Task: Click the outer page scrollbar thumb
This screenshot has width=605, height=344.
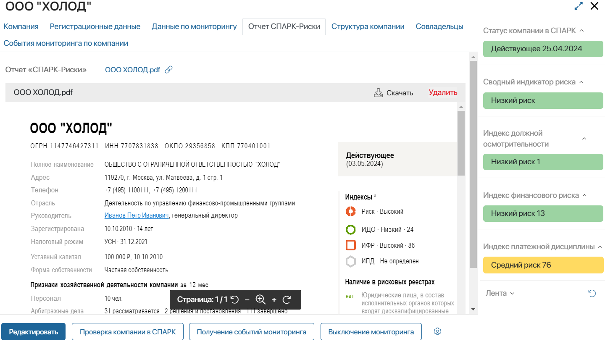Action: (x=473, y=164)
